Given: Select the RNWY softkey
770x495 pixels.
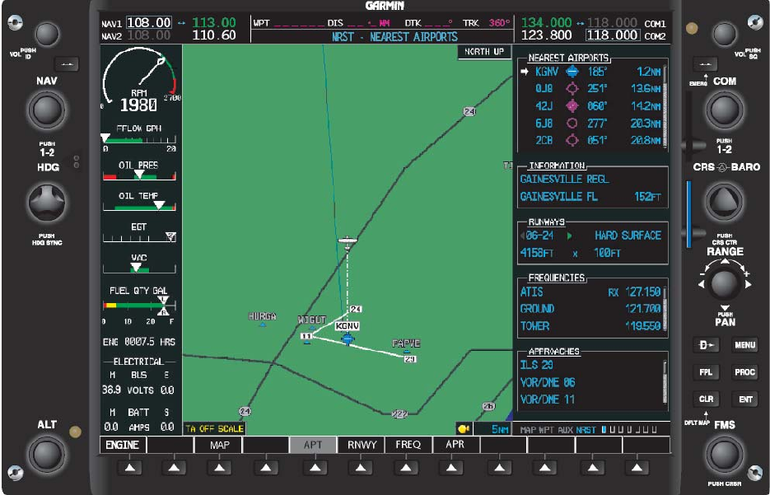Looking at the screenshot, I should [x=362, y=445].
